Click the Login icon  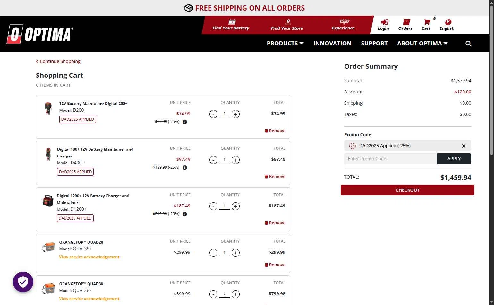pos(383,25)
